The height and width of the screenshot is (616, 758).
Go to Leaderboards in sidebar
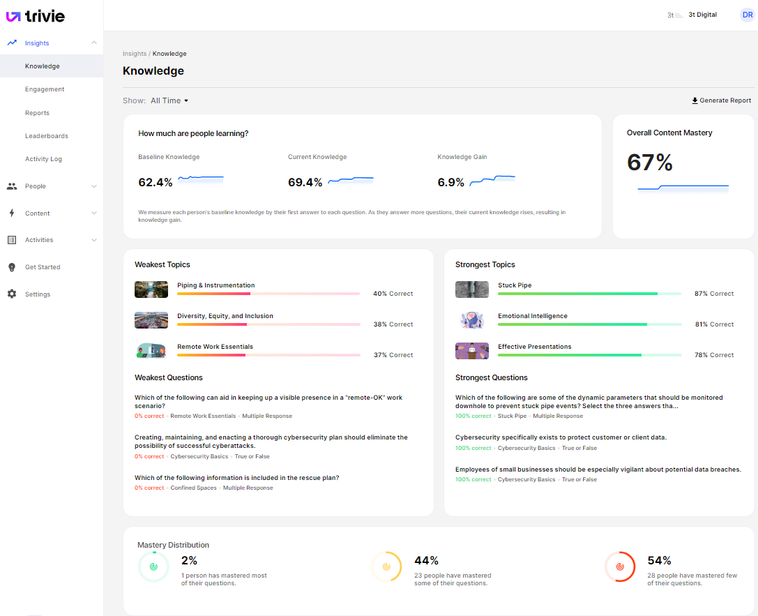(47, 136)
